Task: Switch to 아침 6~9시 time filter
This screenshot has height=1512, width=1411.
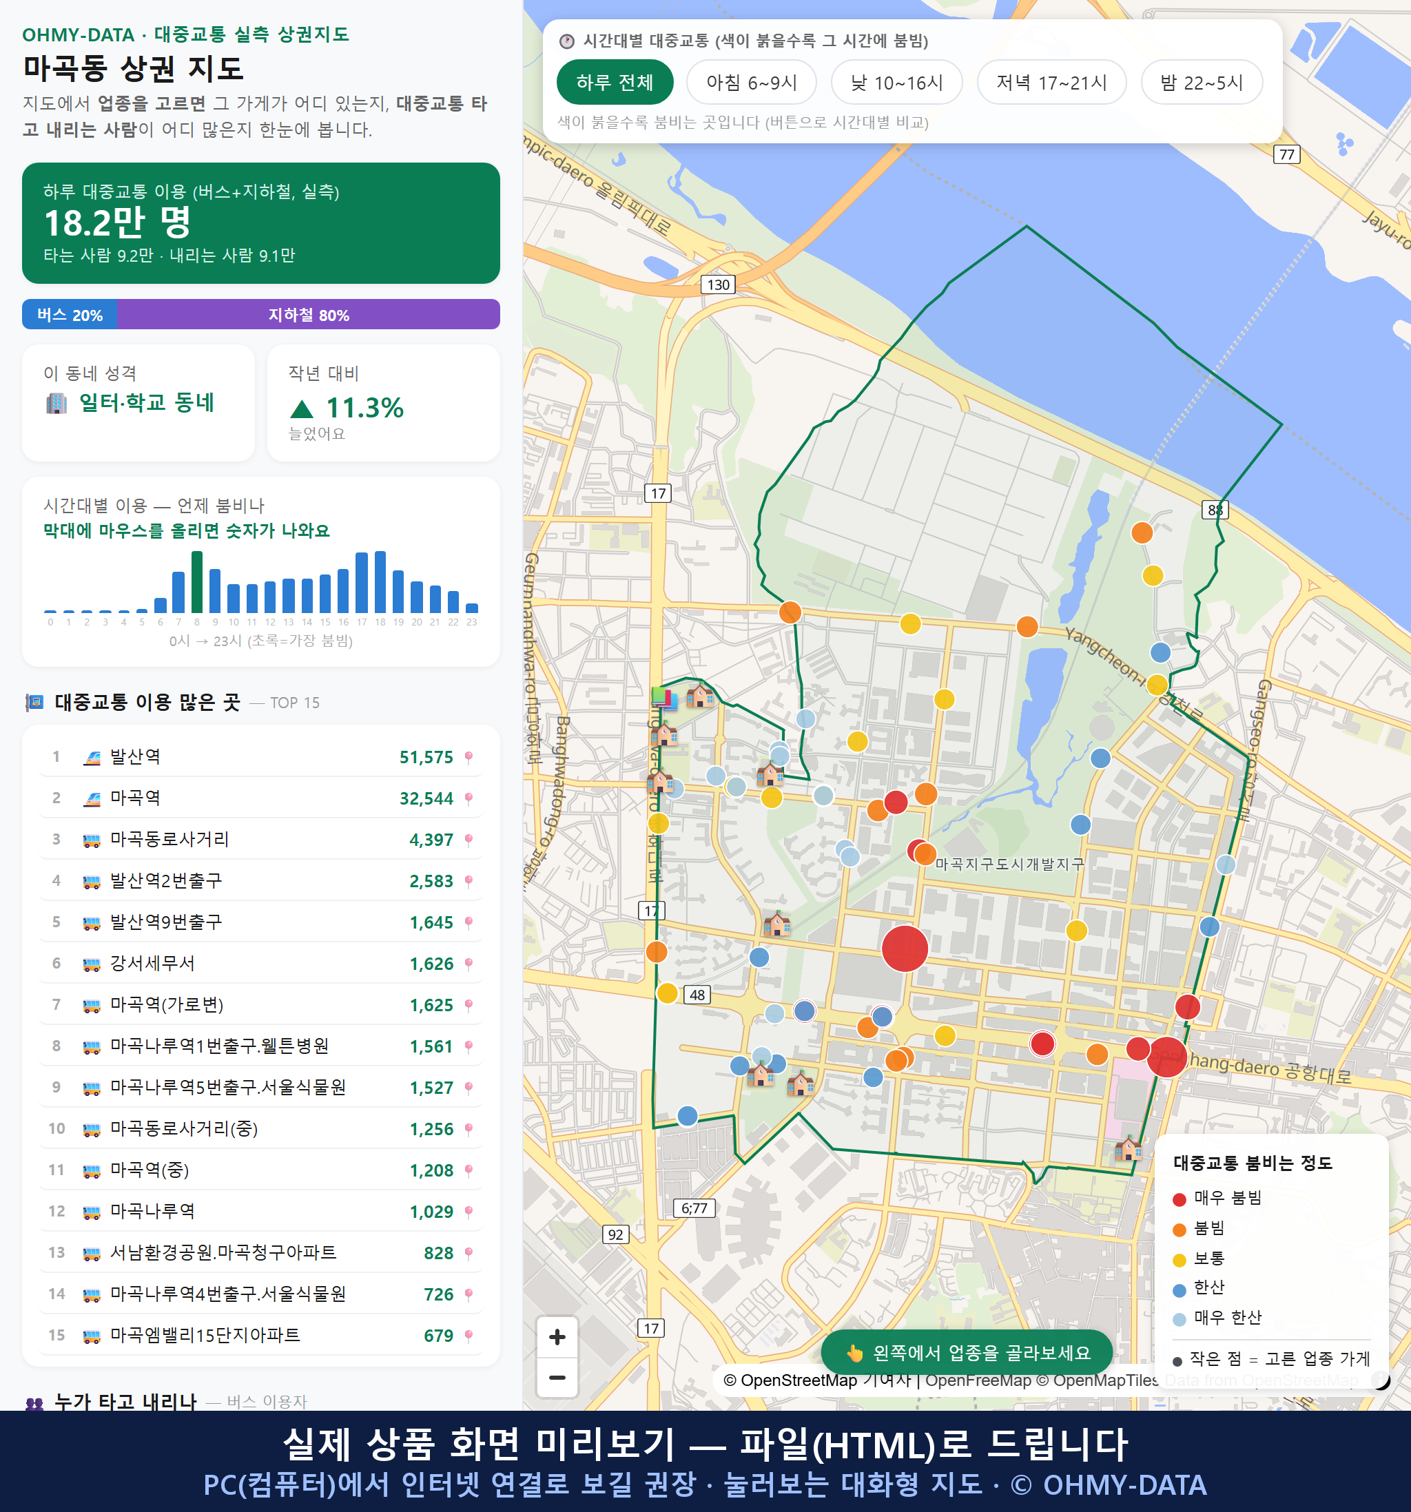Action: pos(752,82)
